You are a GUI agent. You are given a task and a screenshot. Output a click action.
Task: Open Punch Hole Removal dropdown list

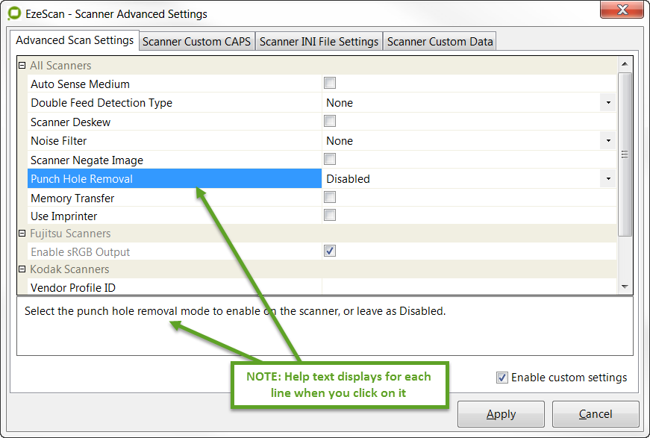click(x=608, y=179)
